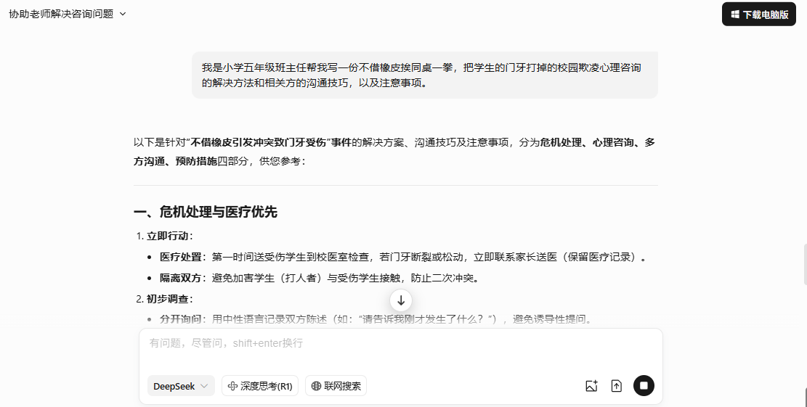Click the upload image icon
The height and width of the screenshot is (407, 807).
591,386
